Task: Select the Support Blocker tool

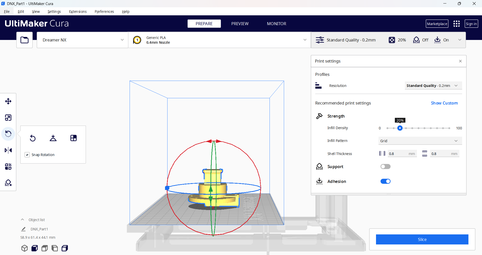Action: coord(8,183)
